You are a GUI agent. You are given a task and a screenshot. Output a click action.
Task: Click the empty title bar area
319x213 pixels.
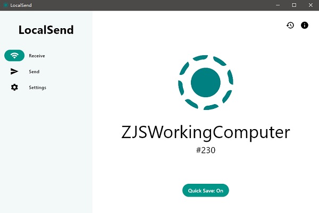coord(149,5)
